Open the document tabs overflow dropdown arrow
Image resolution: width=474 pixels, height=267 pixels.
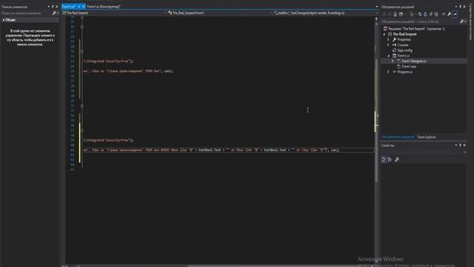click(x=377, y=7)
